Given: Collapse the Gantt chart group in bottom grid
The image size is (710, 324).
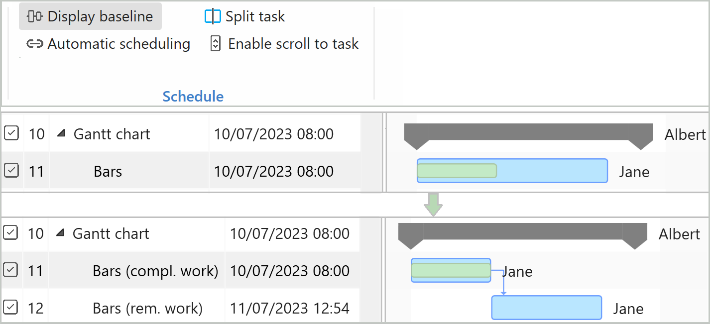Looking at the screenshot, I should pos(60,233).
